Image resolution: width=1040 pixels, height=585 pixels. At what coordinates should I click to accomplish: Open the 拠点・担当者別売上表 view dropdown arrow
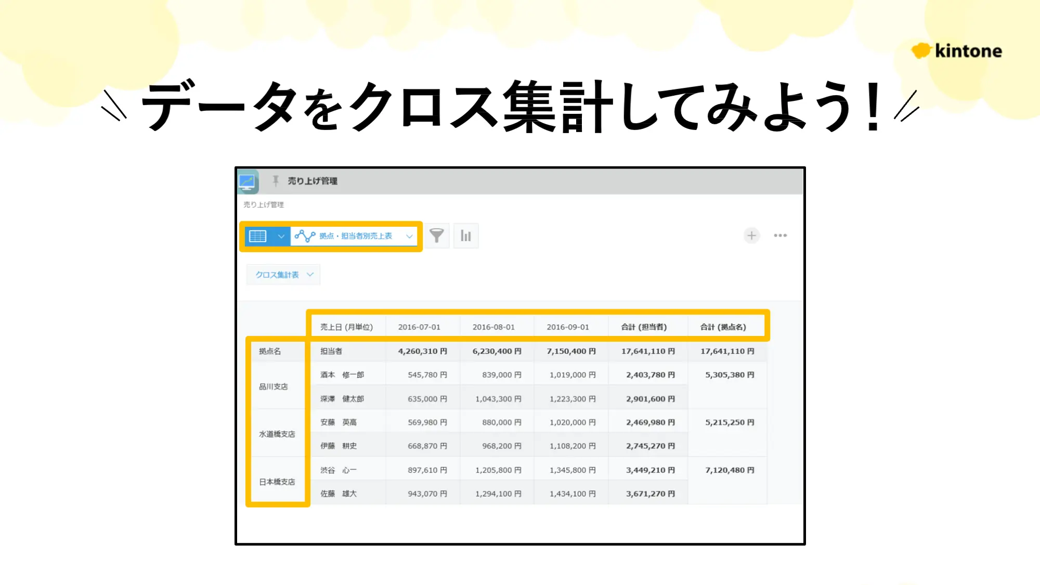tap(409, 236)
